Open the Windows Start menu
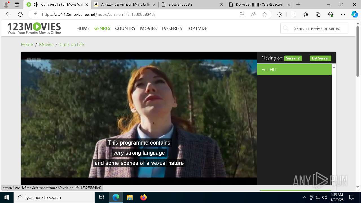The width and height of the screenshot is (361, 203). coord(7,197)
